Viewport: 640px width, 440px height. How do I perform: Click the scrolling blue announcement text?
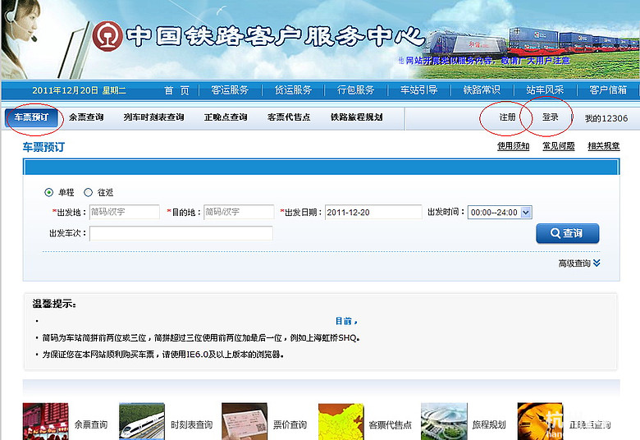click(x=484, y=61)
